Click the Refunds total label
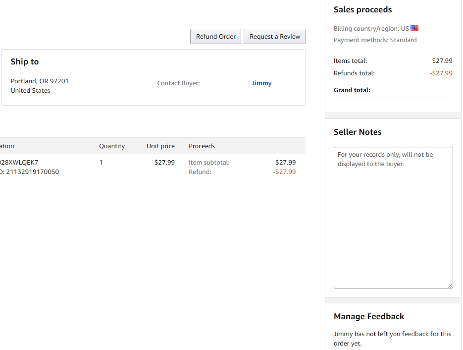 point(354,73)
